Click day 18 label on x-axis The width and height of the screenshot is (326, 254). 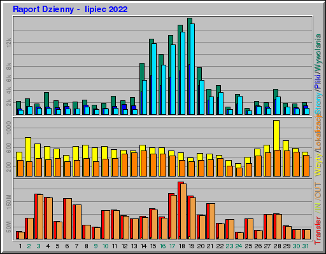[182, 246]
